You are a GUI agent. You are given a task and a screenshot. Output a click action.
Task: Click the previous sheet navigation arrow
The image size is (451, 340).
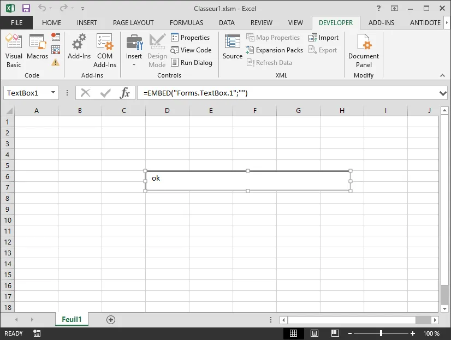[x=16, y=320]
